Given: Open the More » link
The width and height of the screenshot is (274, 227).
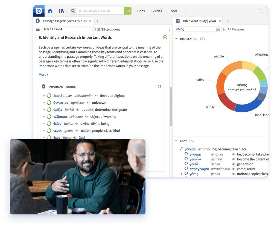Looking at the screenshot, I should coord(43,75).
